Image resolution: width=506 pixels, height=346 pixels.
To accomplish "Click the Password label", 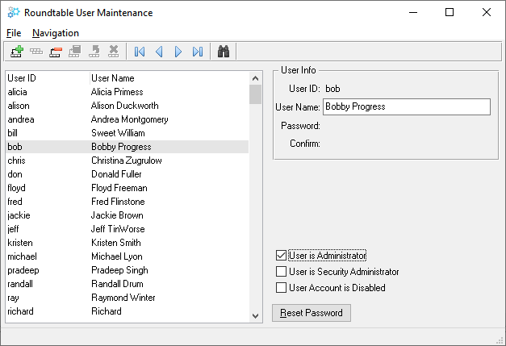I will [300, 126].
